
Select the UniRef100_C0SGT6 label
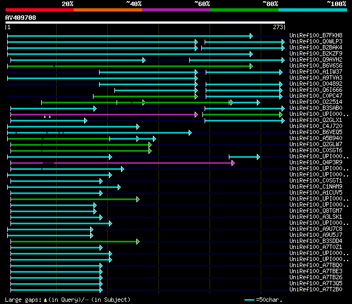(x=316, y=151)
